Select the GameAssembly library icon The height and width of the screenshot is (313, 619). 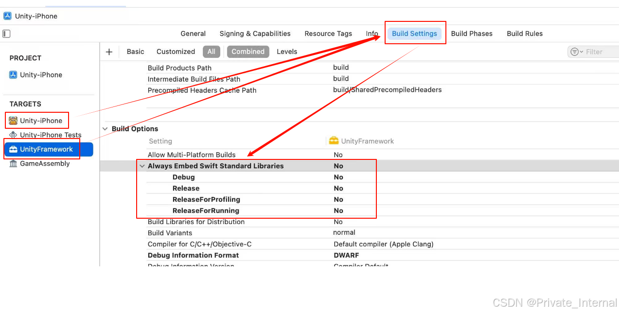pos(13,163)
